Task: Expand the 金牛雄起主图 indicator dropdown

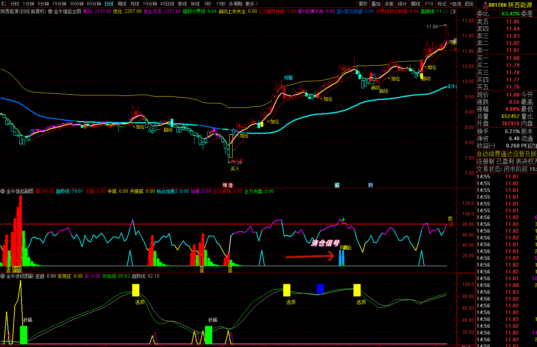Action: (x=51, y=11)
